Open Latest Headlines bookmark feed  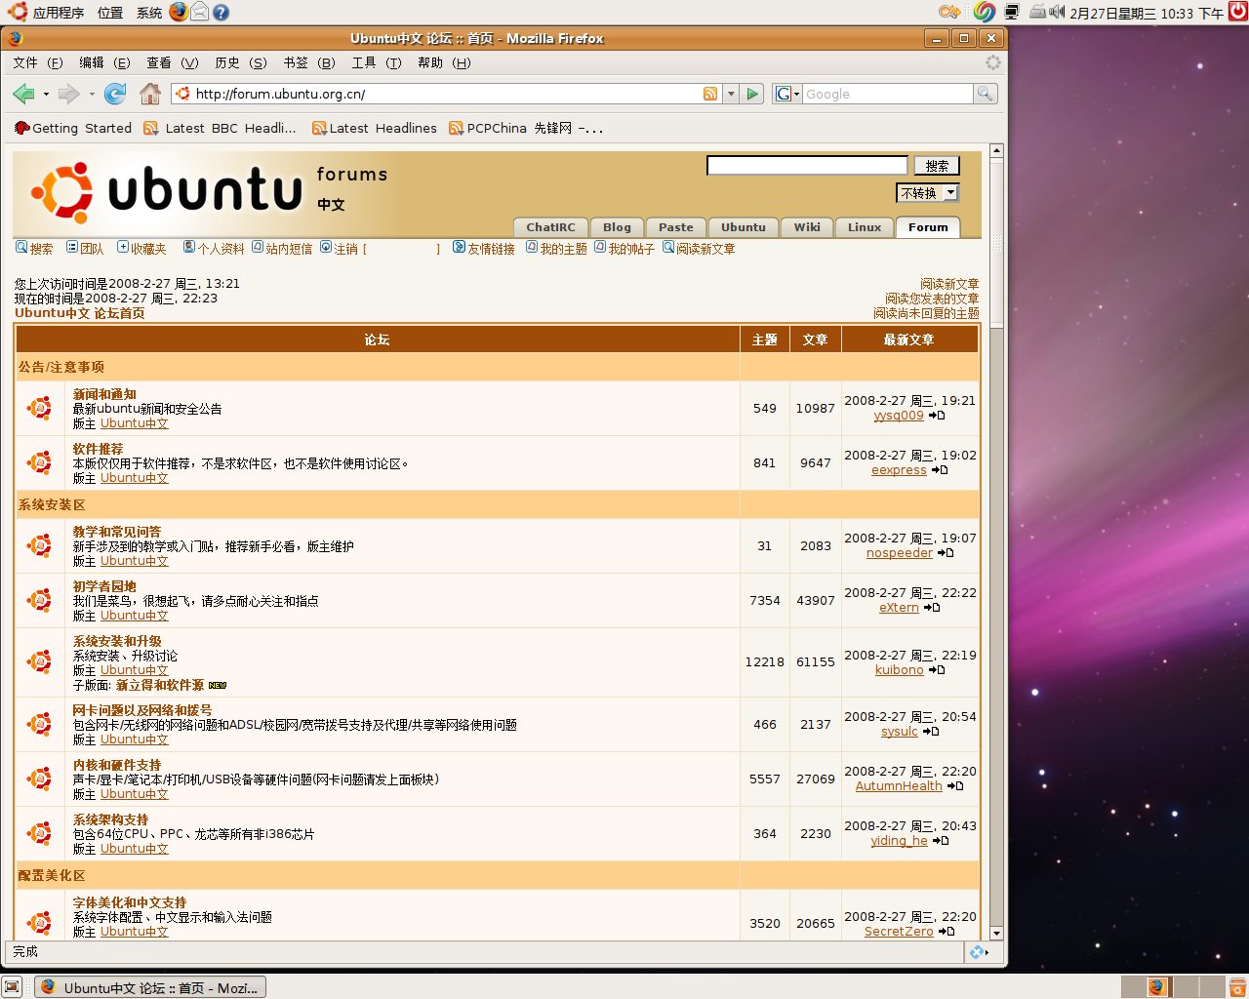[375, 128]
